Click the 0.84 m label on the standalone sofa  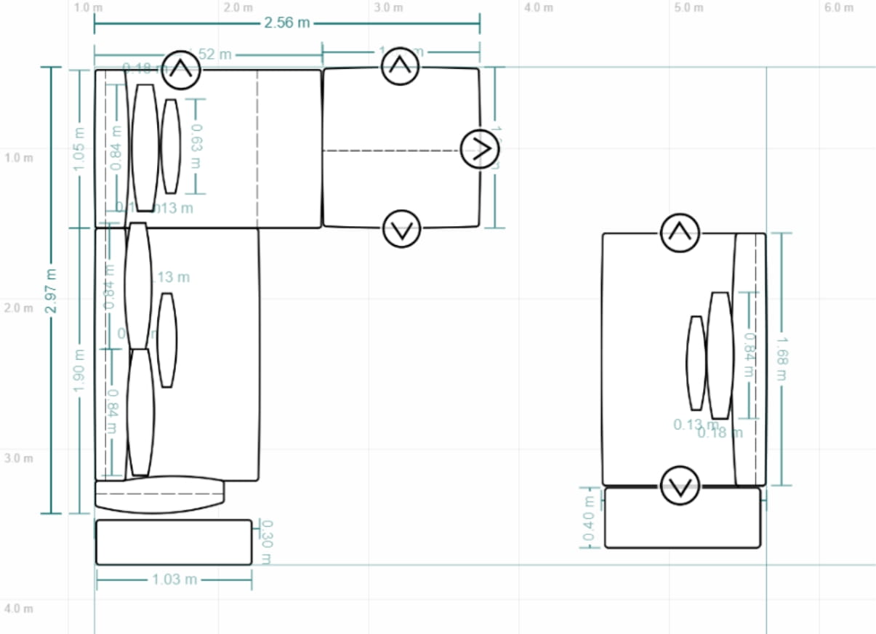coord(749,356)
